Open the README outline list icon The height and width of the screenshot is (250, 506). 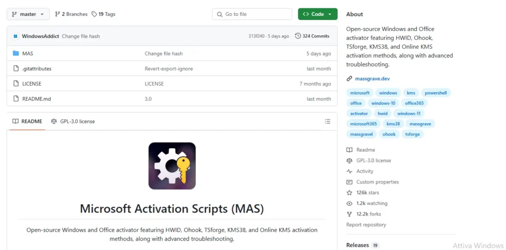click(328, 121)
